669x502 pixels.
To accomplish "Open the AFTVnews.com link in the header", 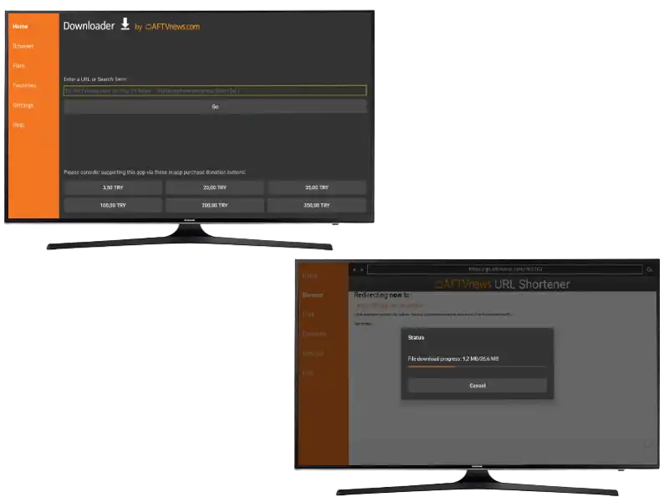I will click(172, 27).
